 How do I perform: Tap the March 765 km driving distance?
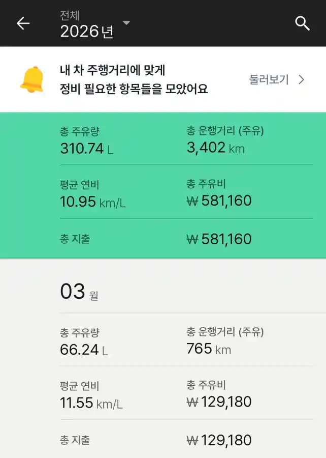point(206,349)
